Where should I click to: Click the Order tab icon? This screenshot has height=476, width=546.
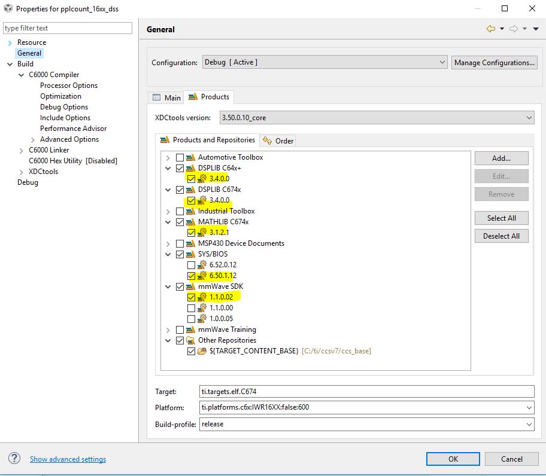pyautogui.click(x=268, y=141)
